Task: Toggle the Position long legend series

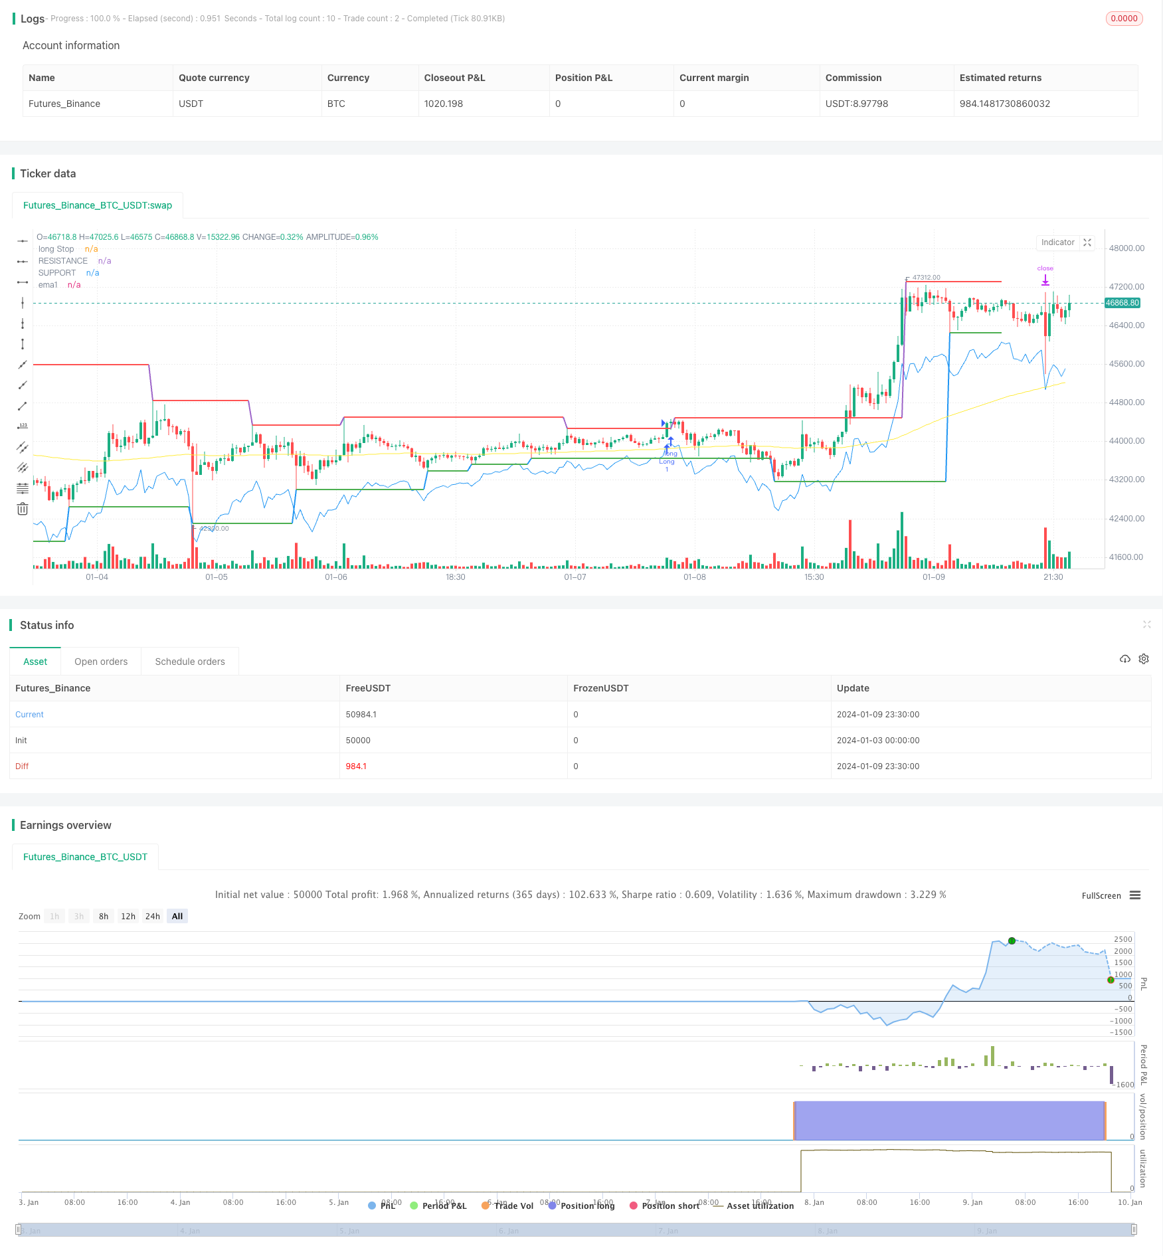Action: tap(581, 1206)
